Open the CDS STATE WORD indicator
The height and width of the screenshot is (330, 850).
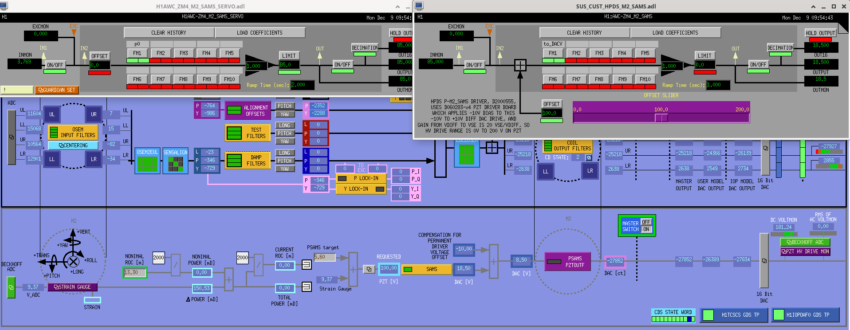click(673, 315)
